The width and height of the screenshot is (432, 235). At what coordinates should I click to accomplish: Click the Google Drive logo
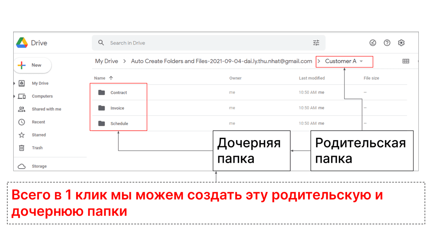point(22,43)
